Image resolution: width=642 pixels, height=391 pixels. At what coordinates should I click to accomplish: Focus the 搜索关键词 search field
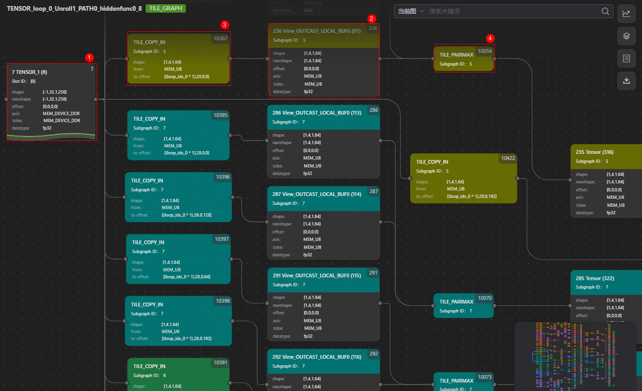510,11
